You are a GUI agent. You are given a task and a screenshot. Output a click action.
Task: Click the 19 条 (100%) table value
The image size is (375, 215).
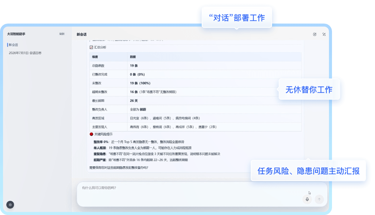pos(140,83)
